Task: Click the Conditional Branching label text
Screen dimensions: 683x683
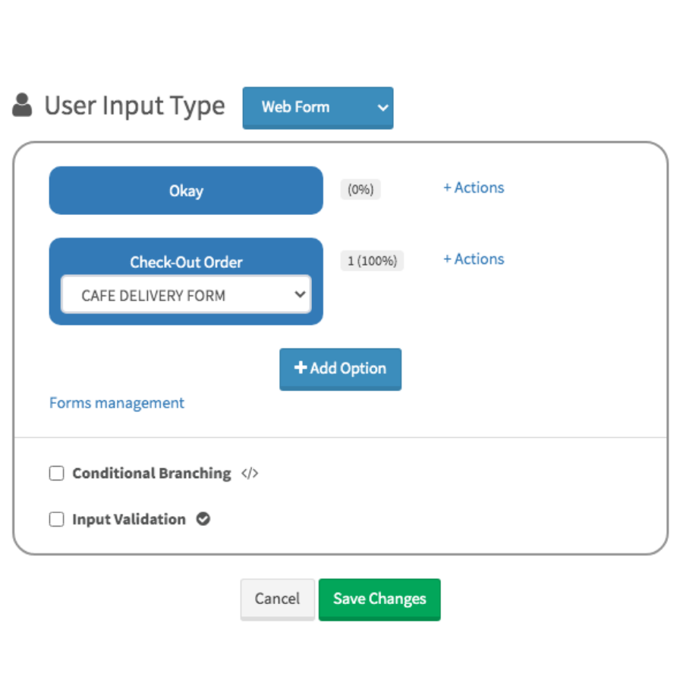Action: click(152, 474)
